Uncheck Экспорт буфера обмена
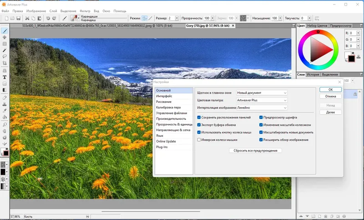The width and height of the screenshot is (364, 220). 199,125
